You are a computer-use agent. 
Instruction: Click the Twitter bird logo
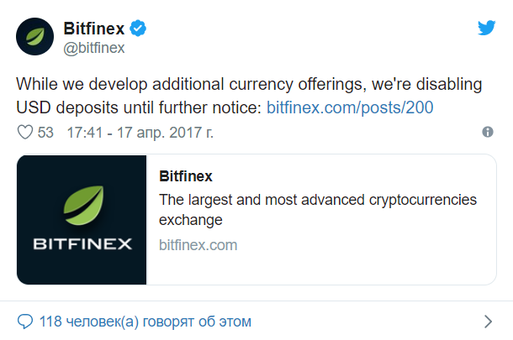coord(486,27)
